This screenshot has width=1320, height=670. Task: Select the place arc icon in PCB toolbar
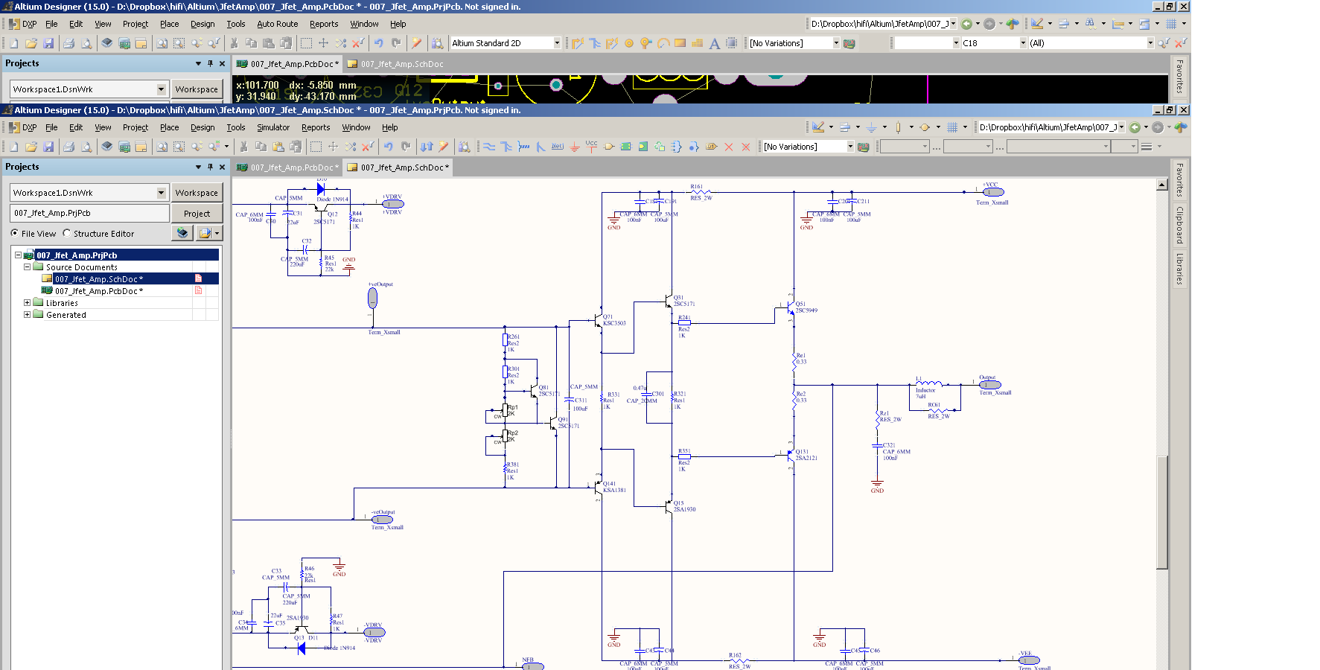(663, 43)
